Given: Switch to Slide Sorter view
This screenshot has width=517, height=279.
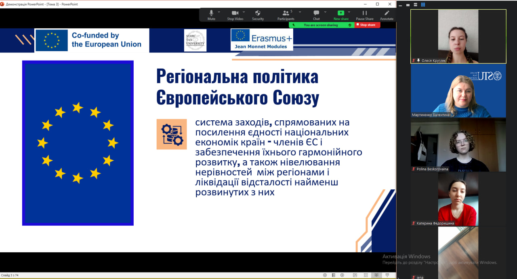Looking at the screenshot, I should coord(366,275).
